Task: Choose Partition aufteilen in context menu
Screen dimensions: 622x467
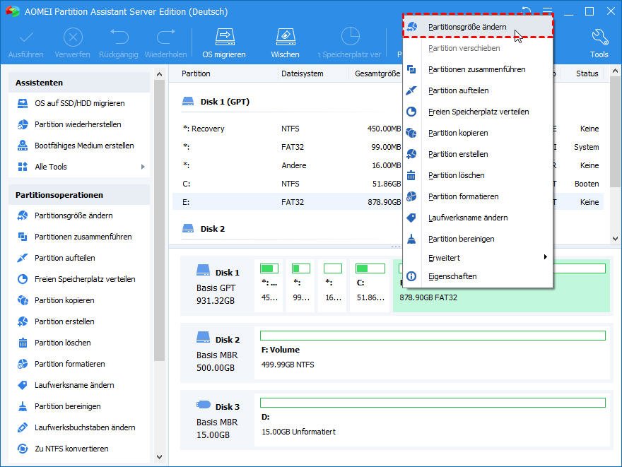Action: (x=478, y=90)
